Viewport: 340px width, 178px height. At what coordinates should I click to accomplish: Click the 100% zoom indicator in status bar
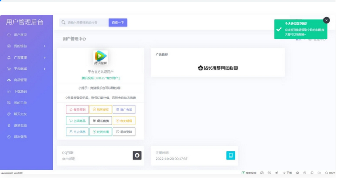(330, 173)
